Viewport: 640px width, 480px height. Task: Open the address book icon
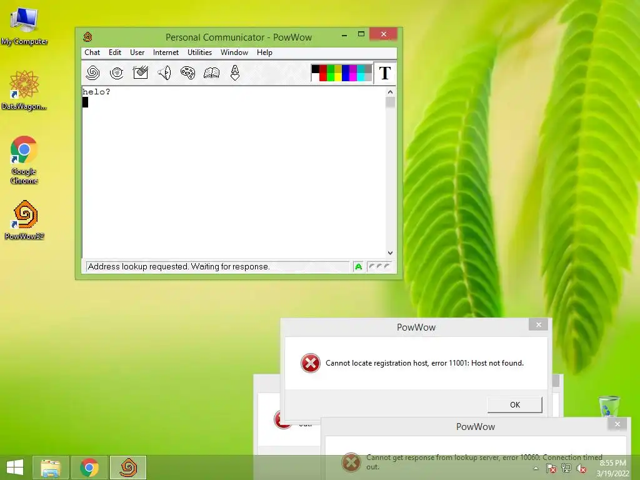pos(211,73)
